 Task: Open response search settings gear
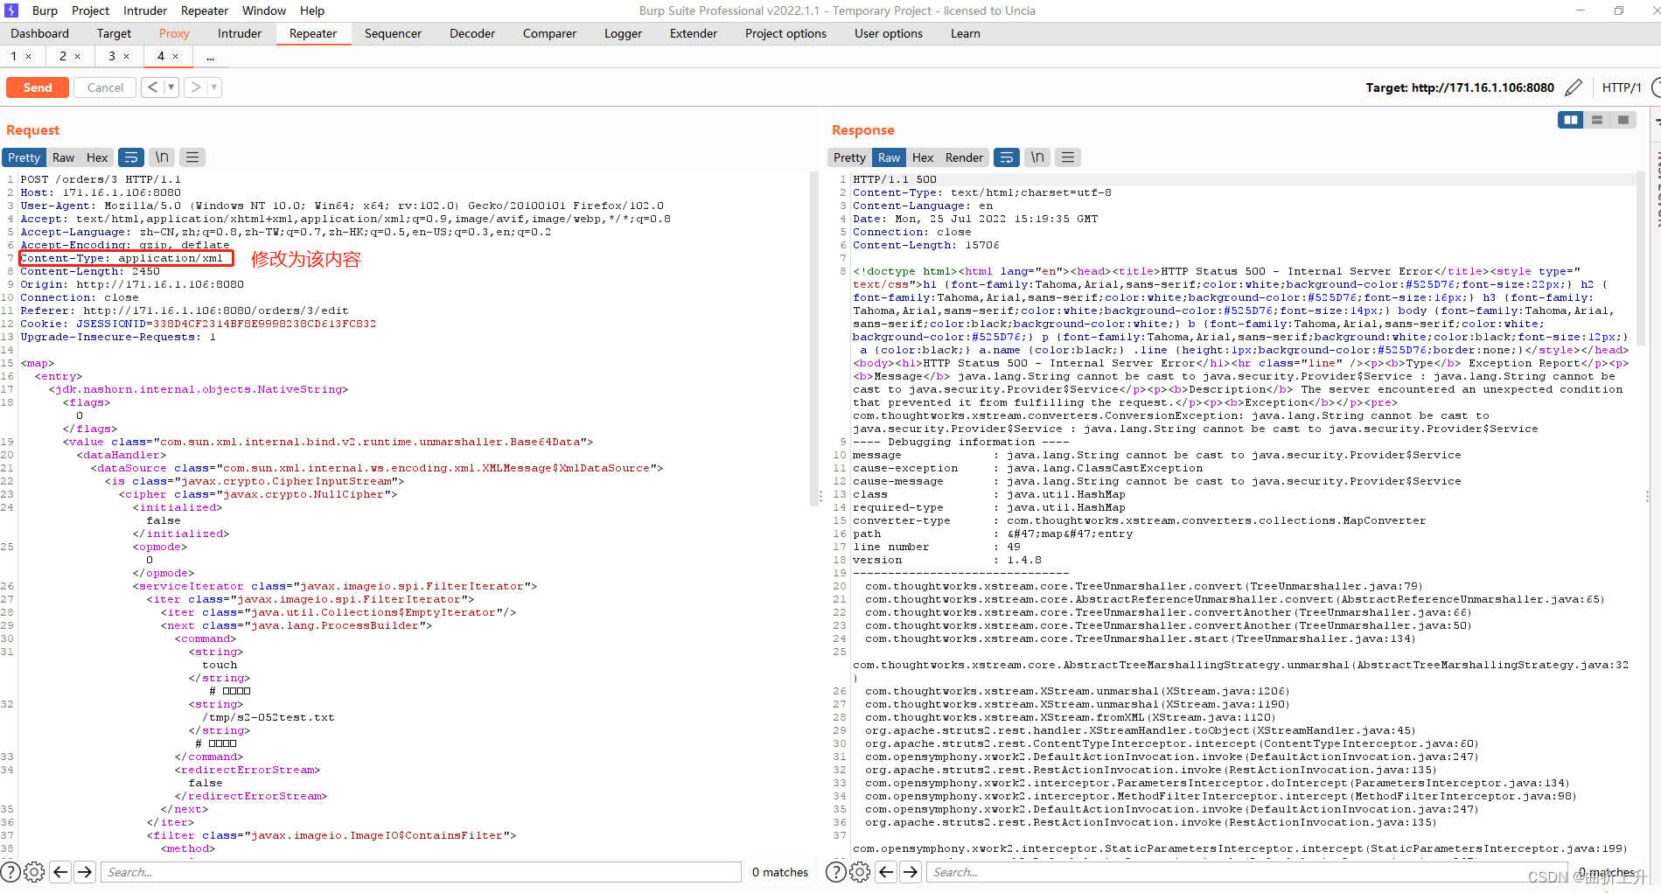[860, 872]
